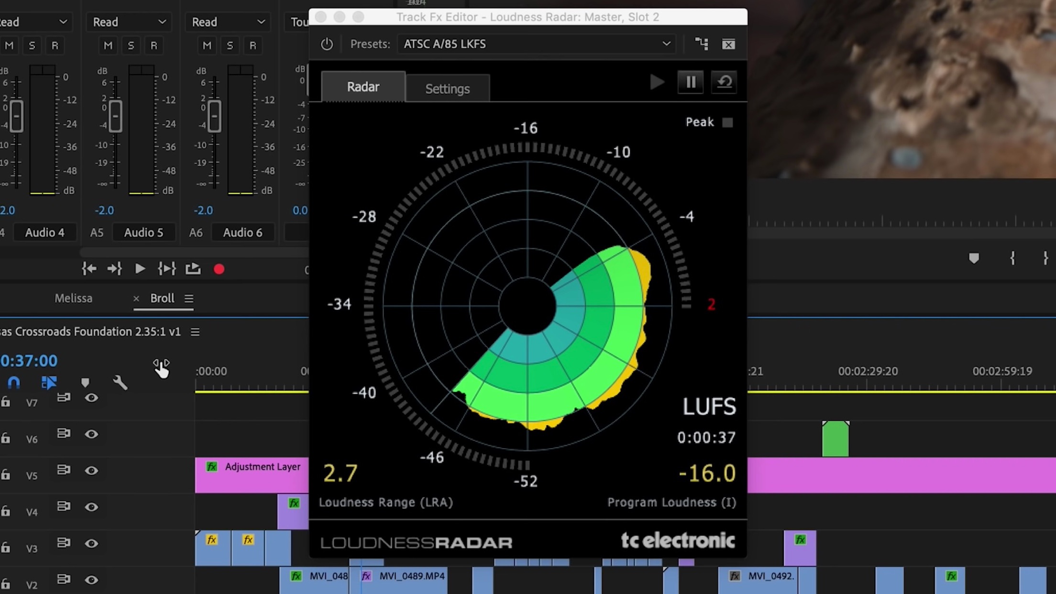
Task: Click the Audio 5 track name field
Action: [143, 232]
